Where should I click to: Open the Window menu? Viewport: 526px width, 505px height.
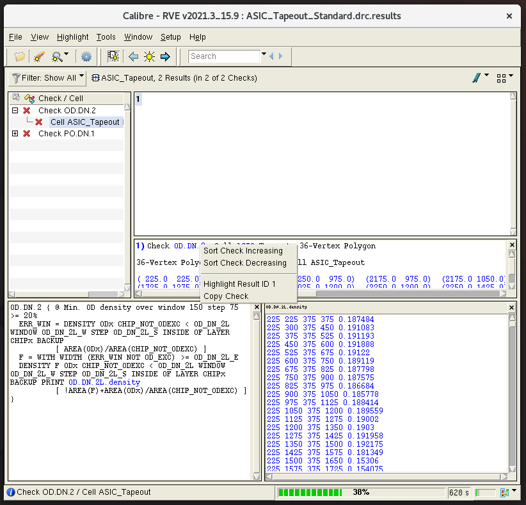pyautogui.click(x=138, y=37)
